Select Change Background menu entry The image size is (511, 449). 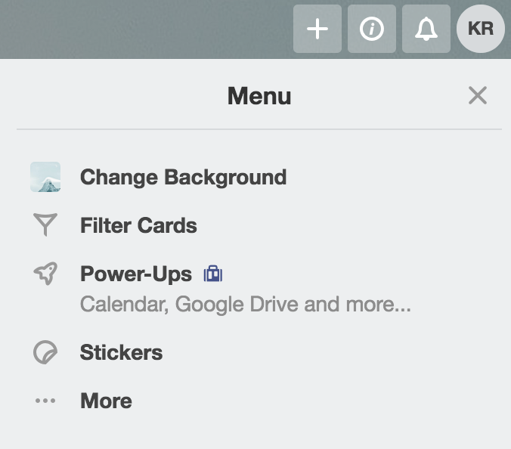point(183,177)
